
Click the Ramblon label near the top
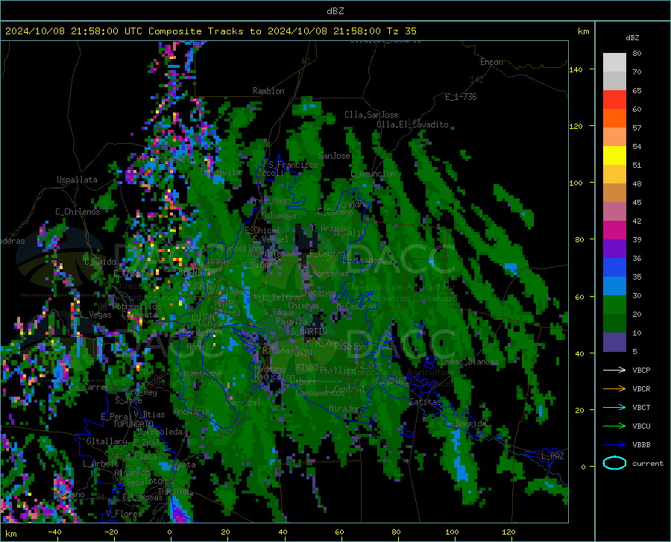[268, 91]
